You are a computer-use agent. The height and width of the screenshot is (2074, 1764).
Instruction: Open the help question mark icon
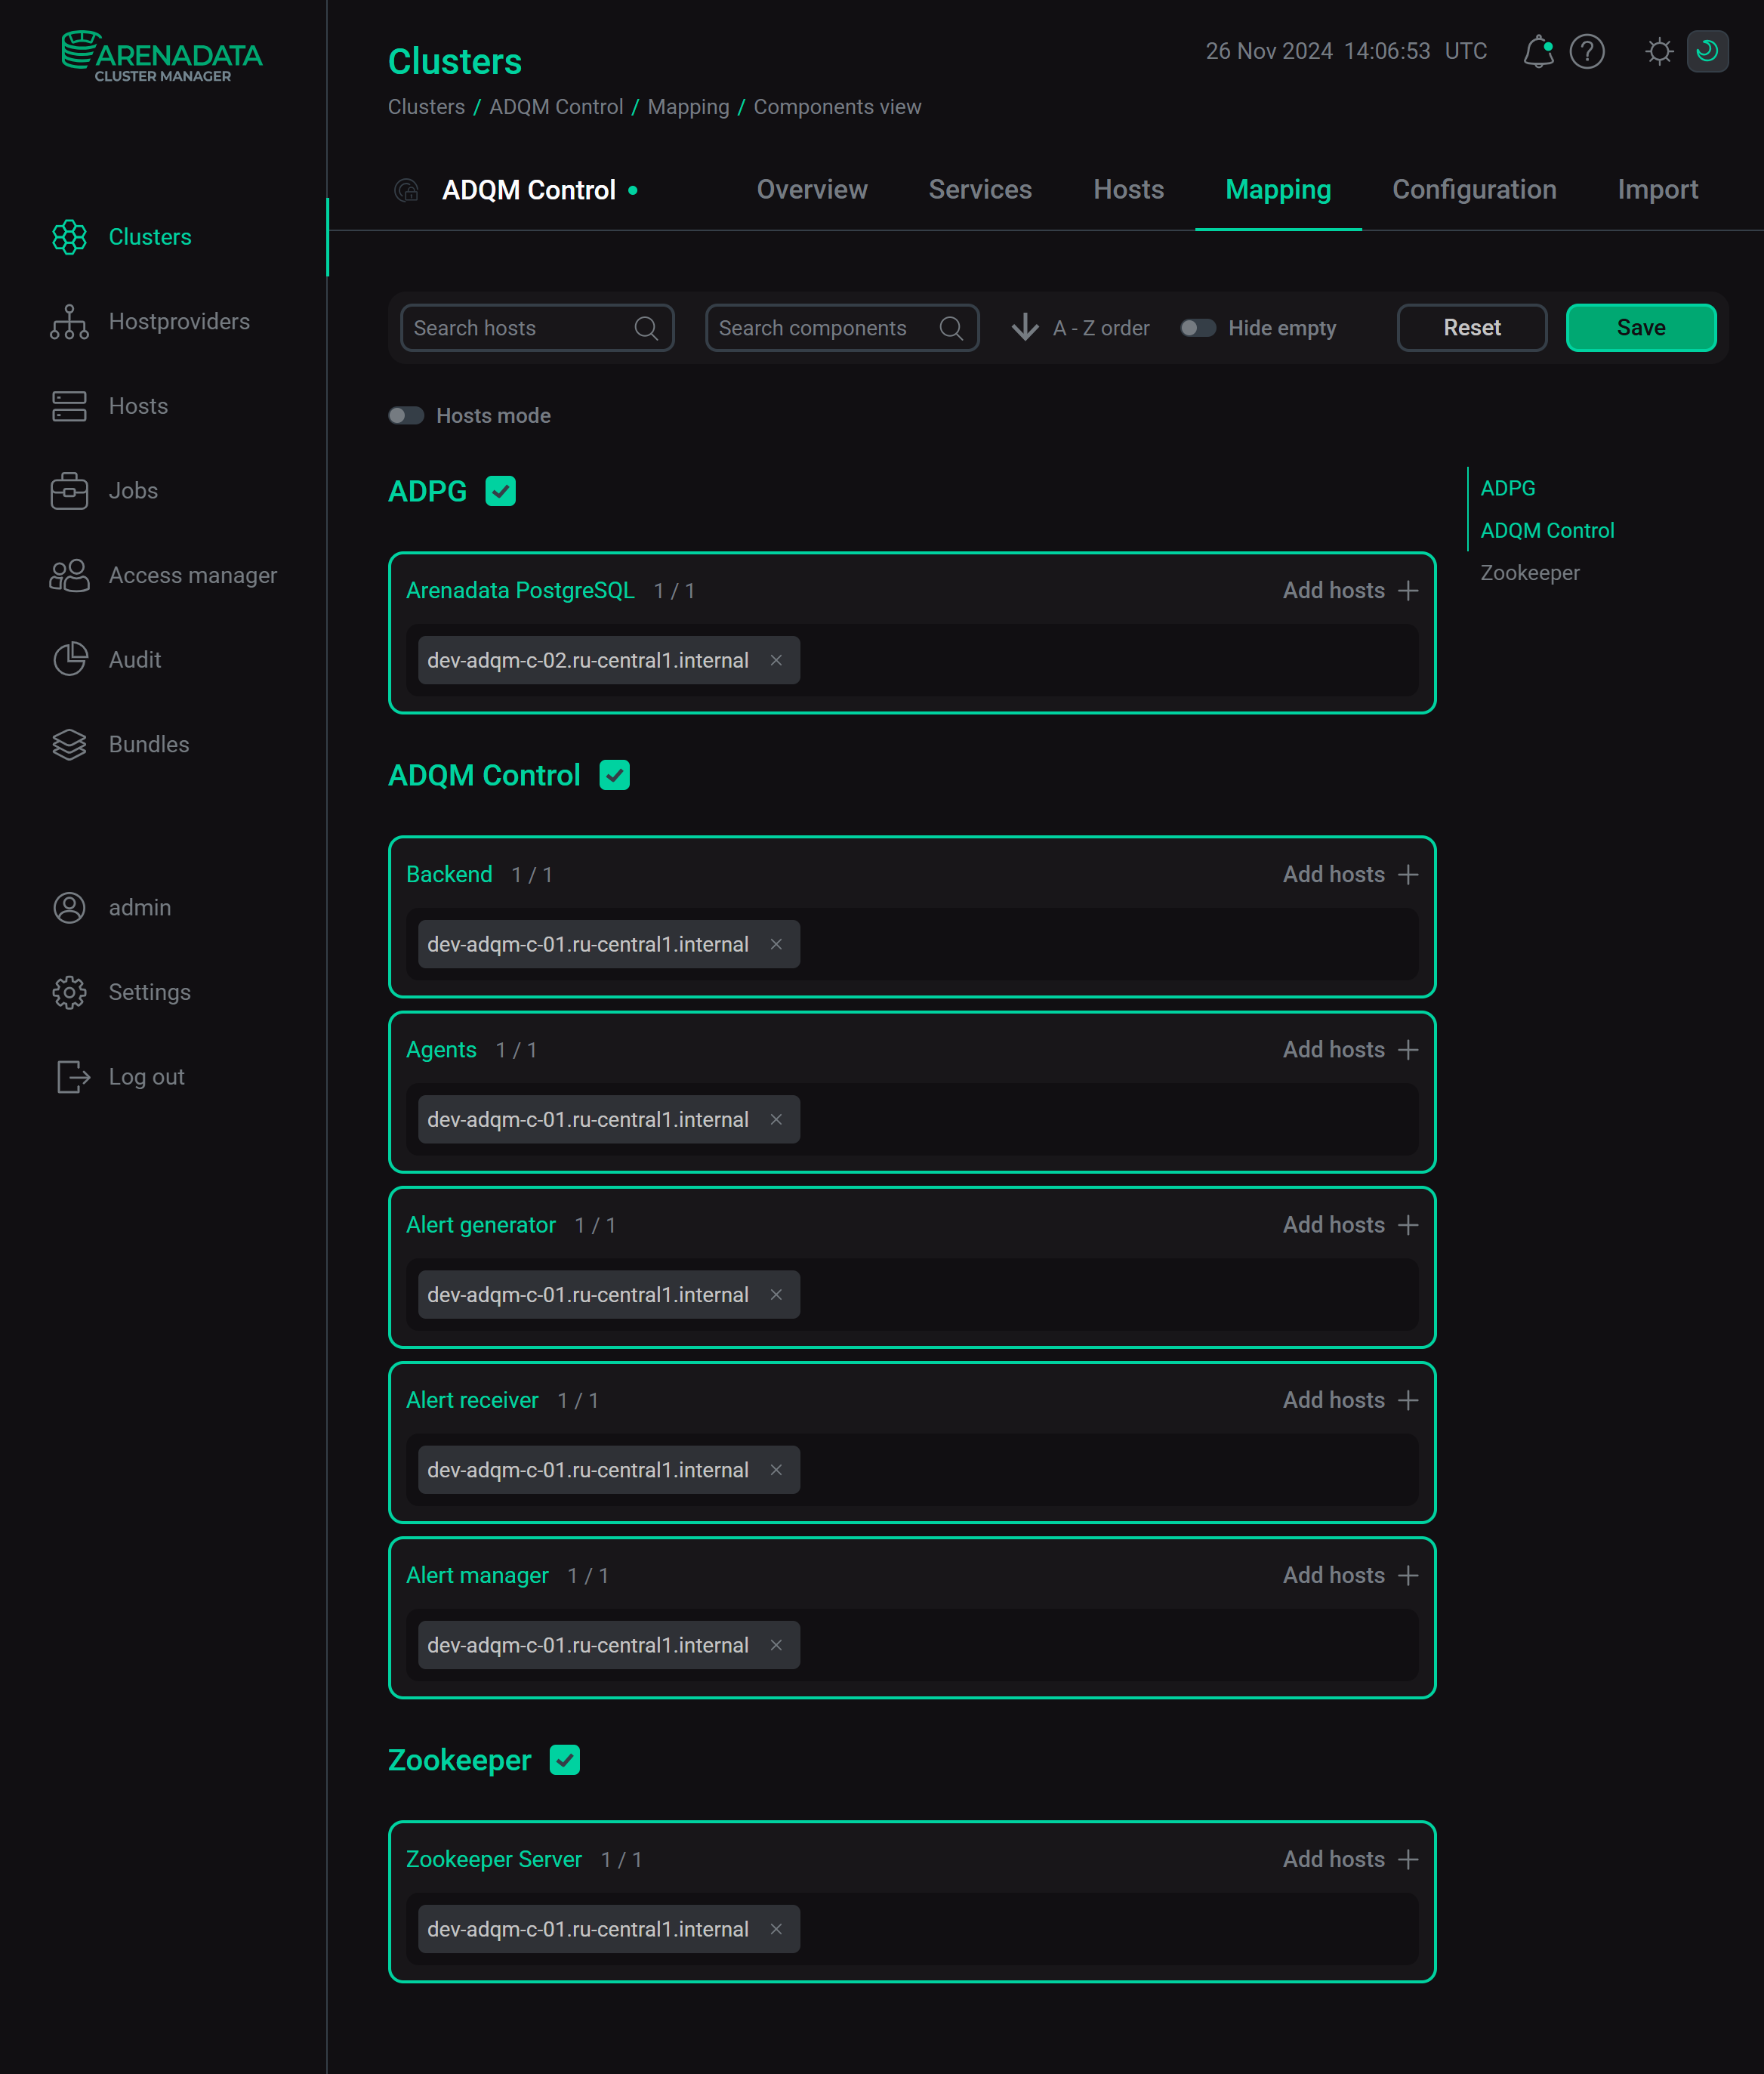pos(1586,52)
